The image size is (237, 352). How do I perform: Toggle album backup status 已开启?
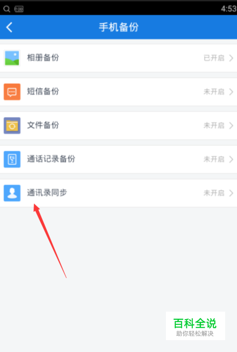(x=214, y=58)
